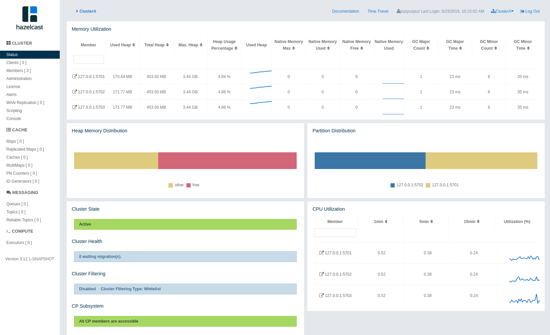Open Queues [ 0 ]

17,204
